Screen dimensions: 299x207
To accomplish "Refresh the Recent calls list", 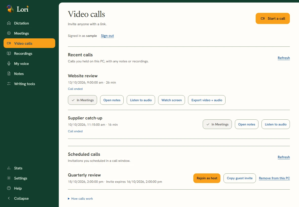I will coord(284,58).
